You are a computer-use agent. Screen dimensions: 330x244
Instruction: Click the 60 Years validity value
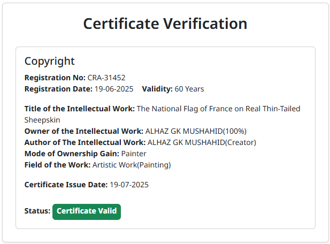tap(189, 89)
